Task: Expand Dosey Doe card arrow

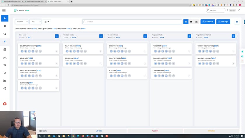Action: click(101, 63)
